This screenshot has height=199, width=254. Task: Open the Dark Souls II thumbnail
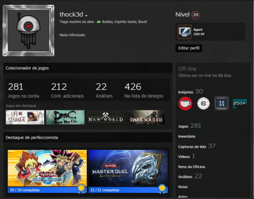pos(146,117)
